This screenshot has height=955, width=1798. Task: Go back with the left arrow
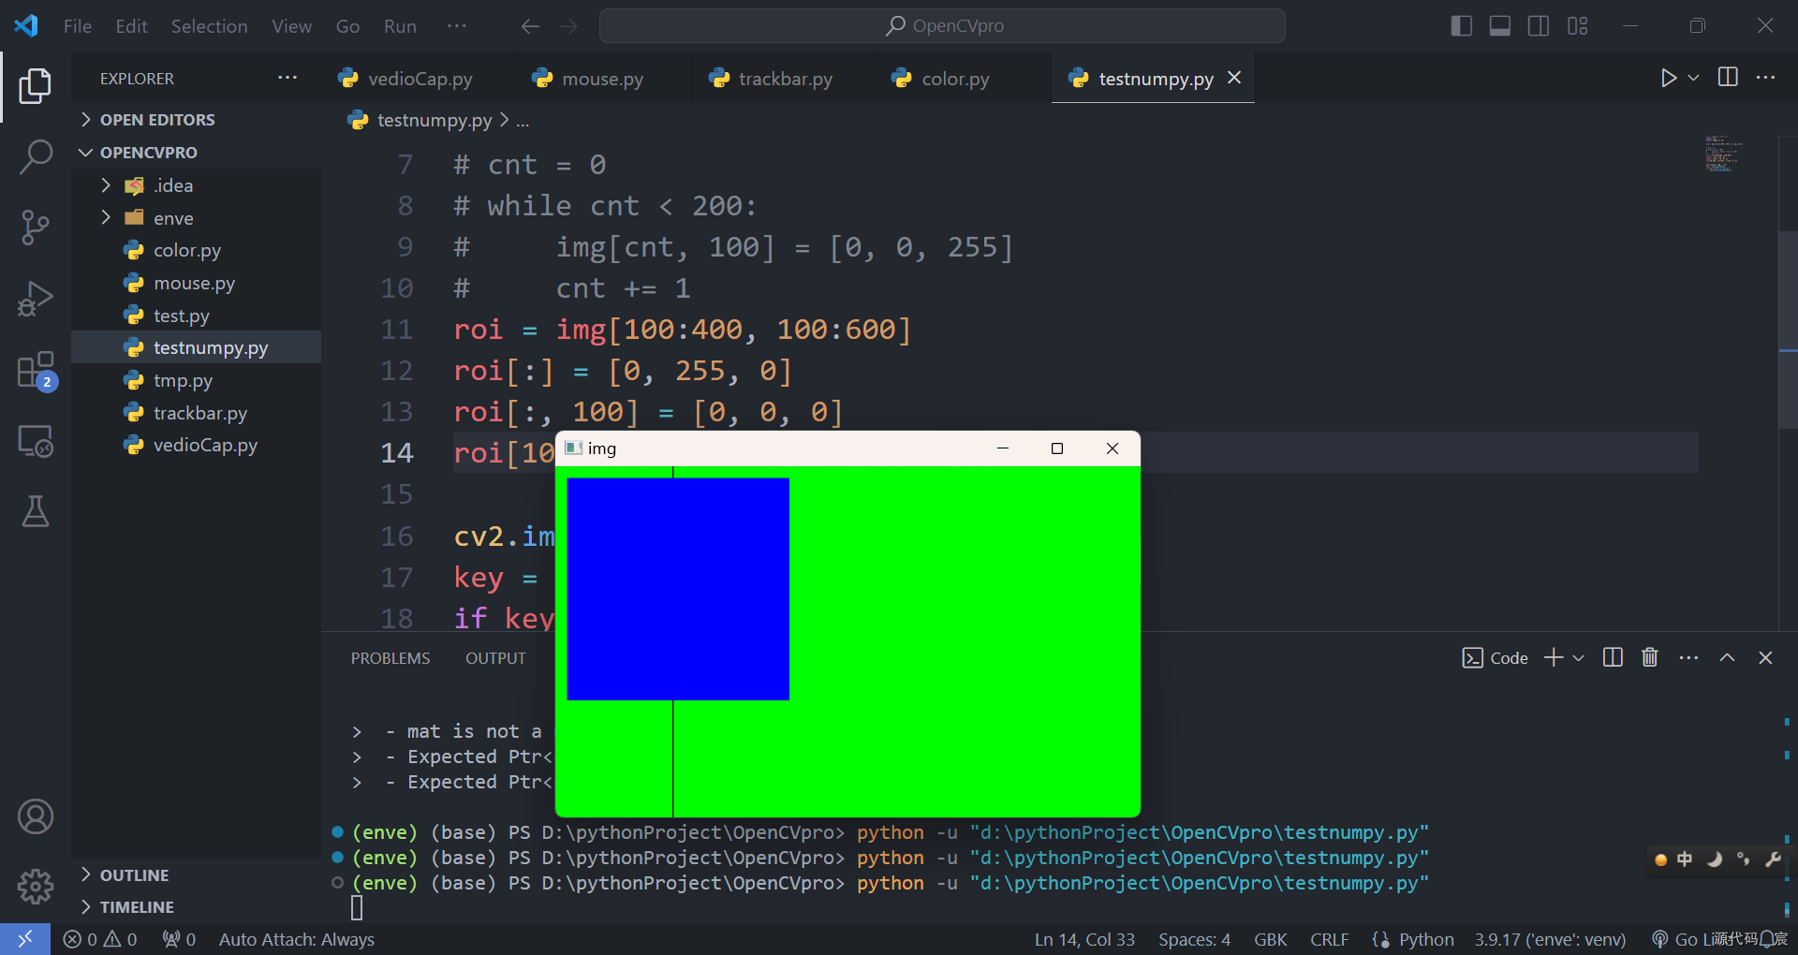[530, 26]
